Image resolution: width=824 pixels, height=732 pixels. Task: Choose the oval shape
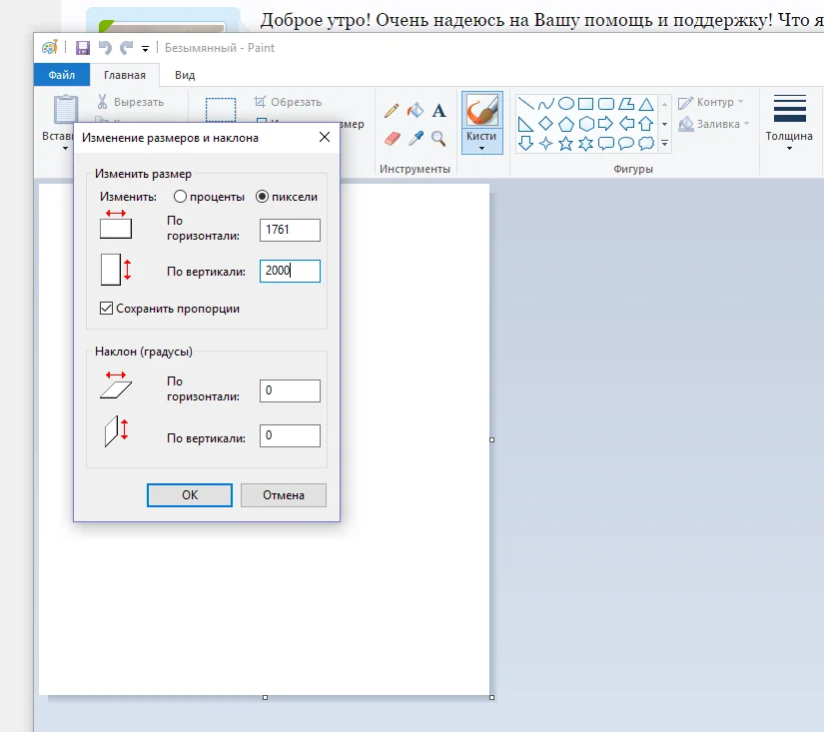[x=566, y=104]
